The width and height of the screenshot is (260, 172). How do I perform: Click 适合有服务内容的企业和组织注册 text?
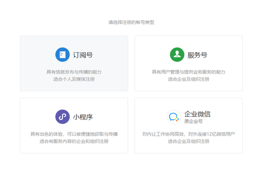[74, 141]
